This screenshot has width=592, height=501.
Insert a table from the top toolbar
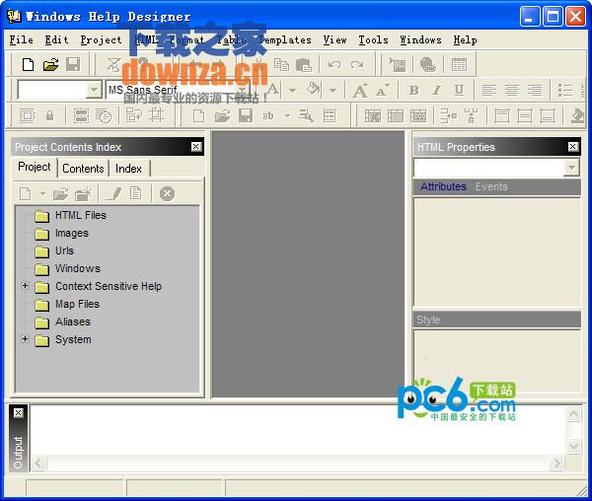click(459, 64)
